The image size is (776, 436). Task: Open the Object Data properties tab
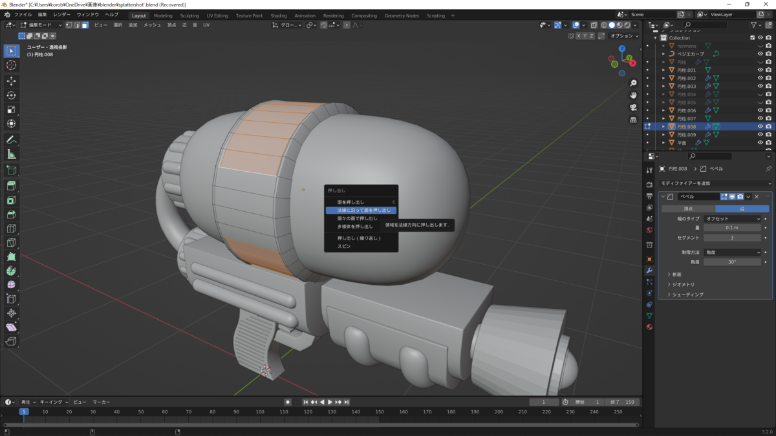pyautogui.click(x=649, y=315)
